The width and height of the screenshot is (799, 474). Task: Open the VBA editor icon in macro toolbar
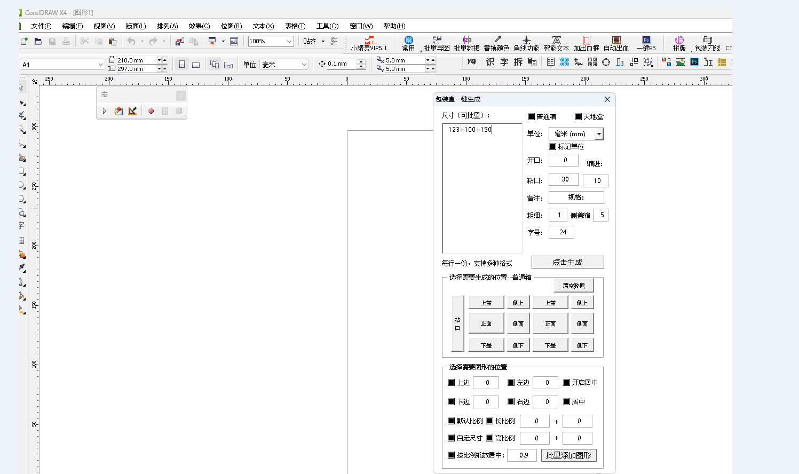pyautogui.click(x=118, y=111)
